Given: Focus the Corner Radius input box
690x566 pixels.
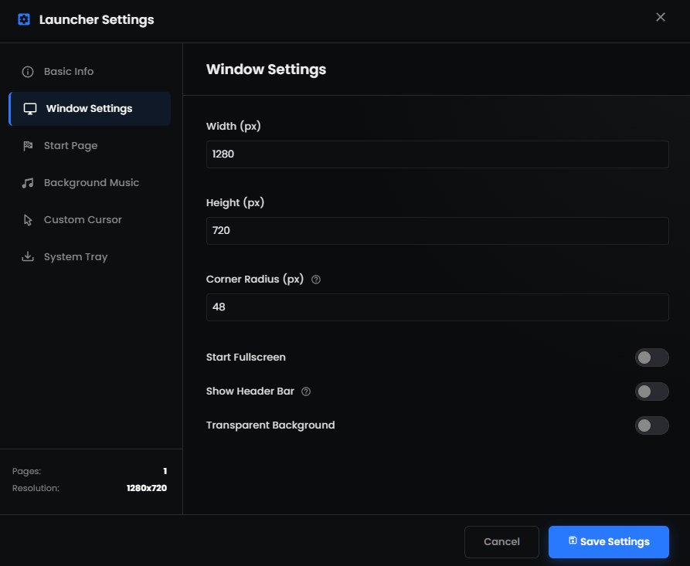Looking at the screenshot, I should tap(437, 307).
